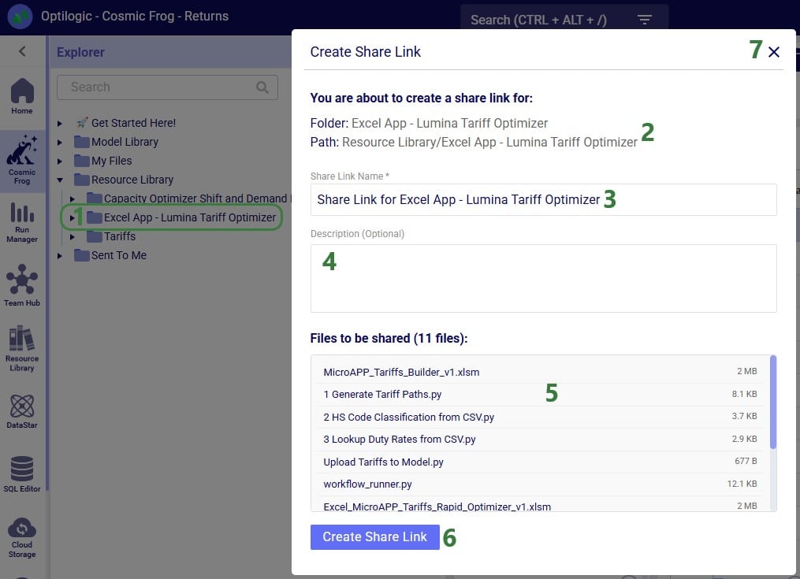
Task: Click file Excel_MicroAPP_Tariffs_Rapid_Optimizer_v1.xlsm
Action: point(437,507)
